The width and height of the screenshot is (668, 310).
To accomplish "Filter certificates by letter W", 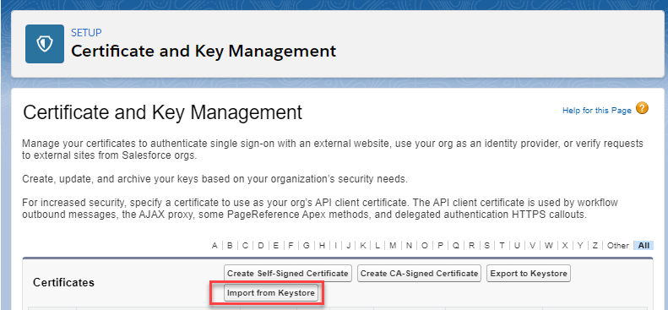I will point(549,246).
